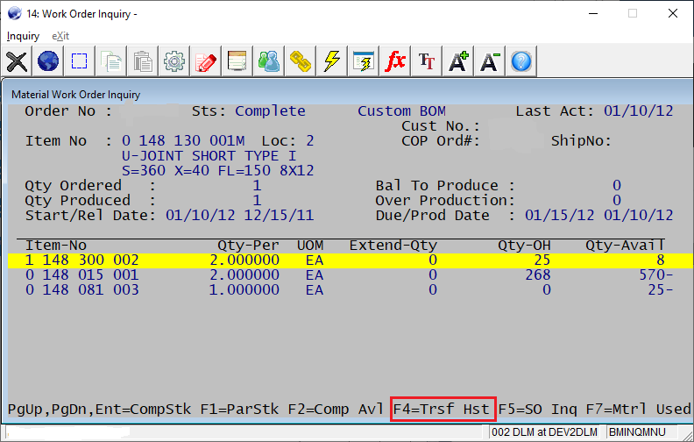The width and height of the screenshot is (694, 442).
Task: Click the Qty-Per column header
Action: [x=248, y=246]
